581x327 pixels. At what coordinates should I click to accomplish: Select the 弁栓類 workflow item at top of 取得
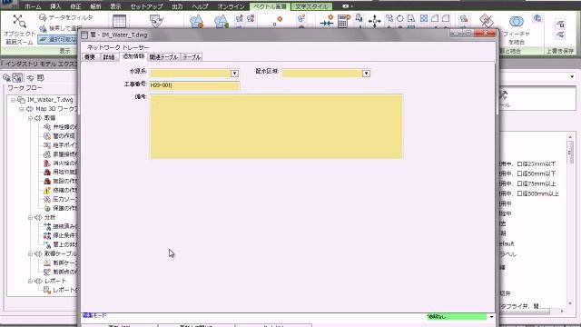[x=60, y=127]
